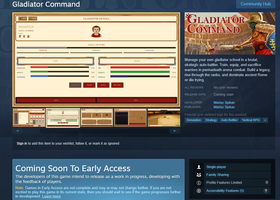The width and height of the screenshot is (280, 200).
Task: Click the Gladiator Command header artwork
Action: (230, 33)
